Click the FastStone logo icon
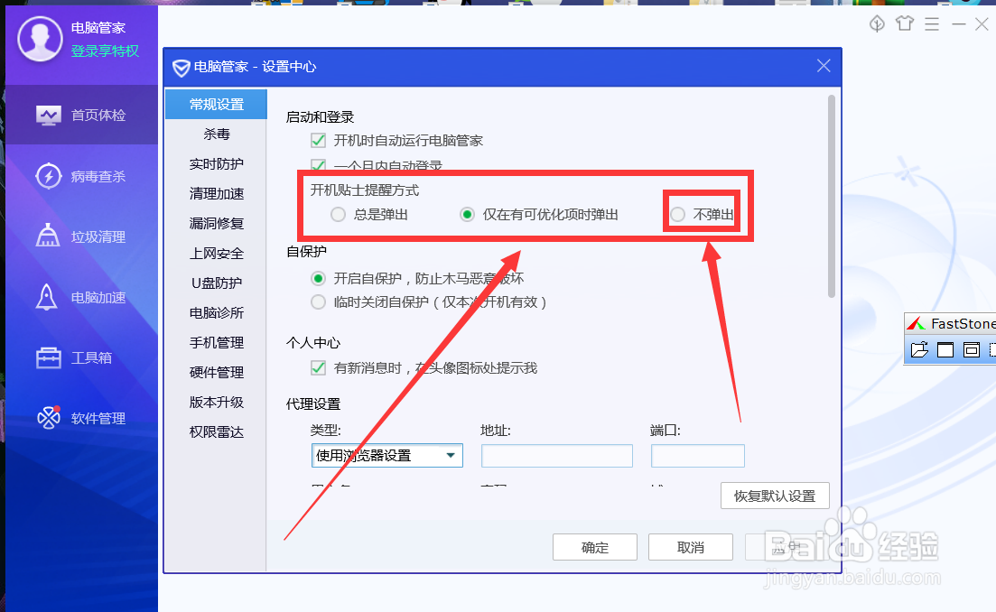The image size is (996, 612). click(916, 324)
